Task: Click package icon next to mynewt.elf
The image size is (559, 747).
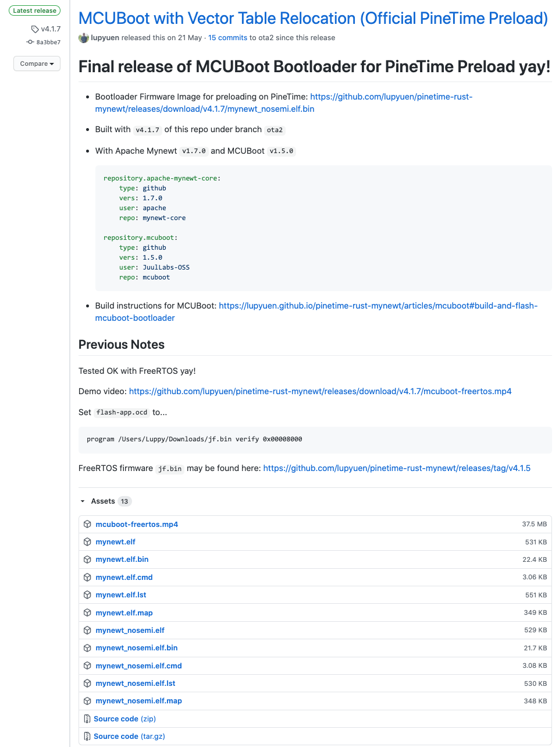Action: [x=87, y=541]
